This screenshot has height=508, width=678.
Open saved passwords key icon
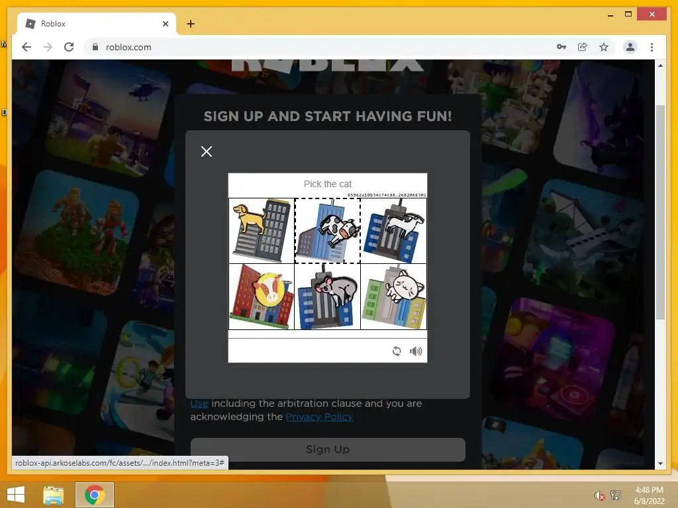pyautogui.click(x=561, y=47)
